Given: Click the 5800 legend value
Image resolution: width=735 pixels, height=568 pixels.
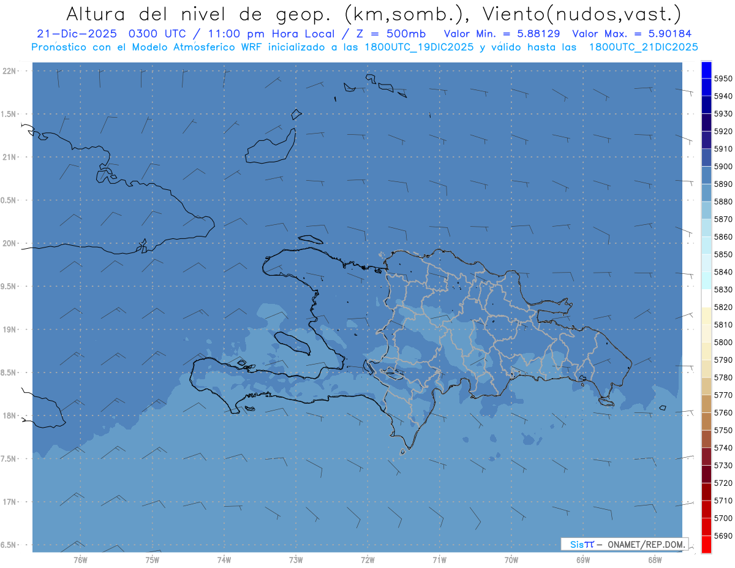Looking at the screenshot, I should coord(723,342).
